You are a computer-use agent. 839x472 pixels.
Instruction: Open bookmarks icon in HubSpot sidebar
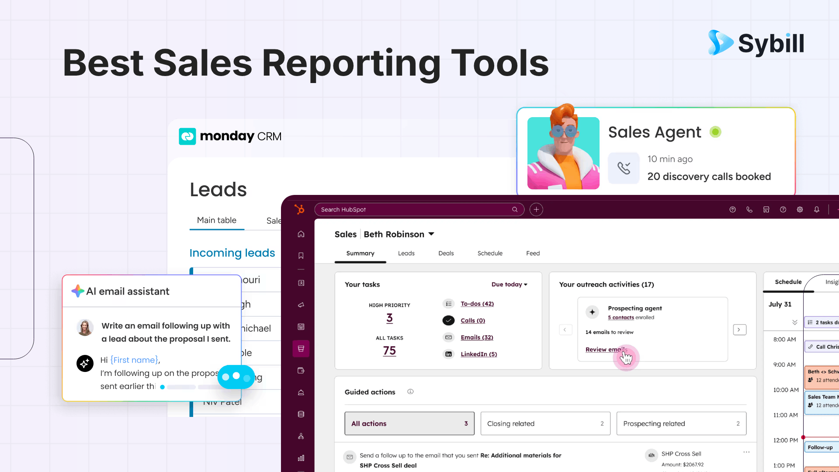point(301,256)
